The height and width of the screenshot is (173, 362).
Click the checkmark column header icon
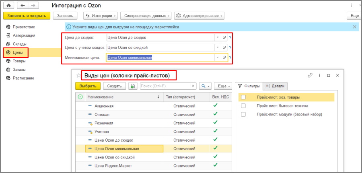pos(80,97)
